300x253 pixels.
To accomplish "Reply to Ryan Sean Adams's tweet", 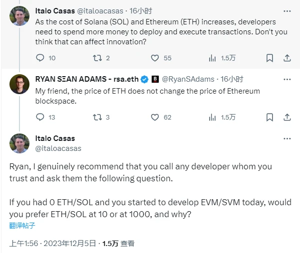I will tap(40, 117).
